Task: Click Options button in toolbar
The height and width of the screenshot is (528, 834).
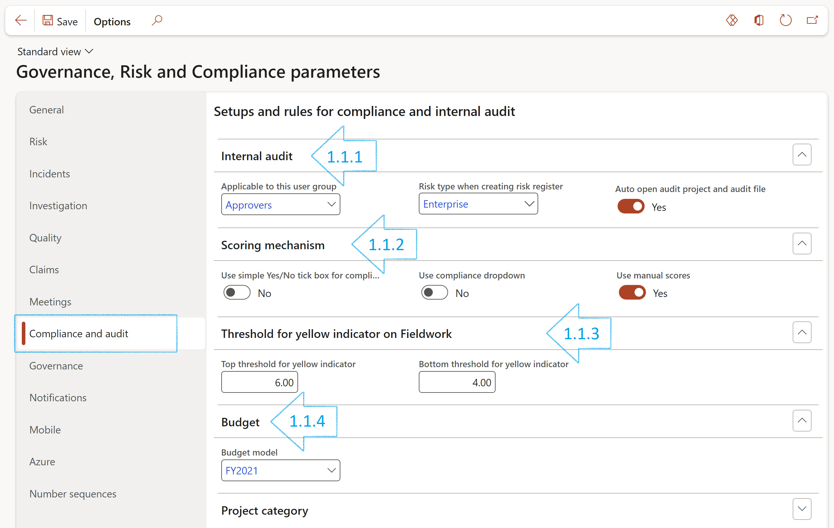Action: [x=113, y=21]
